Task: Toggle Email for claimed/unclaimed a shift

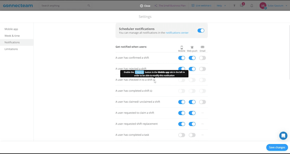Action: pos(203,102)
